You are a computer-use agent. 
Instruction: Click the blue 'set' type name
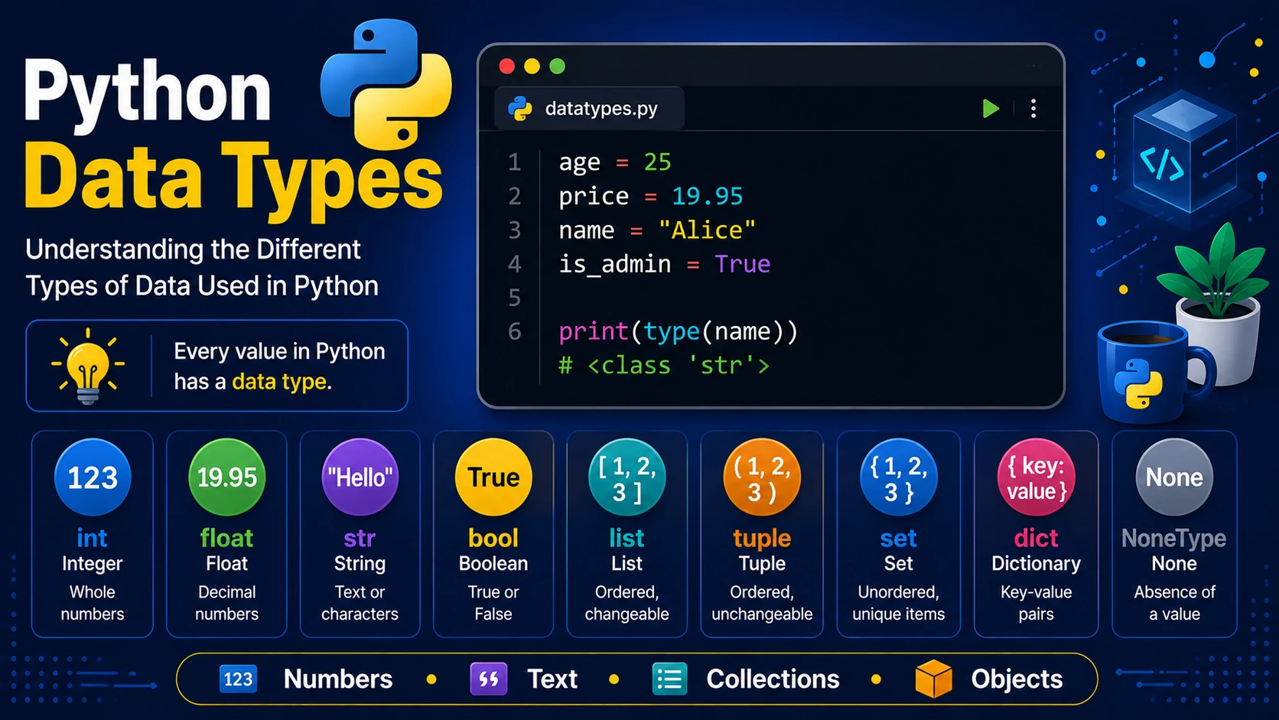pos(898,539)
